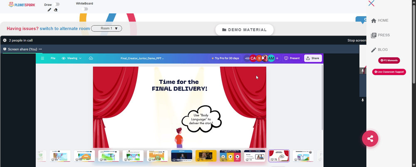Image resolution: width=416 pixels, height=167 pixels.
Task: Click upper microphone icon in call panel
Action: tap(362, 71)
